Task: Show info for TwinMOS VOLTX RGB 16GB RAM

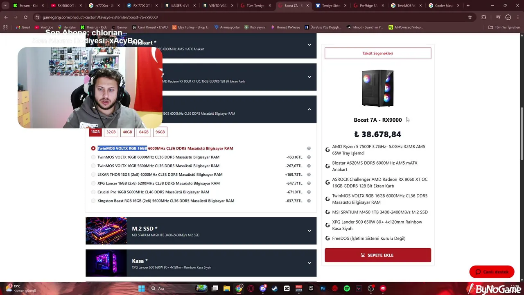Action: [x=309, y=148]
